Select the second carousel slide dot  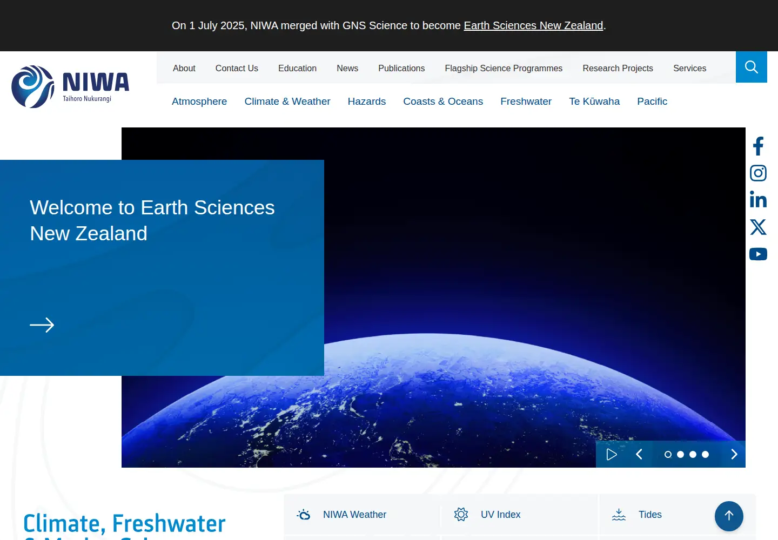coord(680,455)
